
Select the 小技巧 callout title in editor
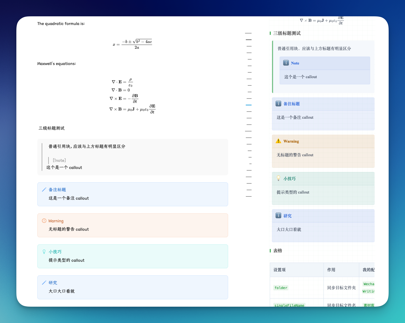click(x=55, y=252)
